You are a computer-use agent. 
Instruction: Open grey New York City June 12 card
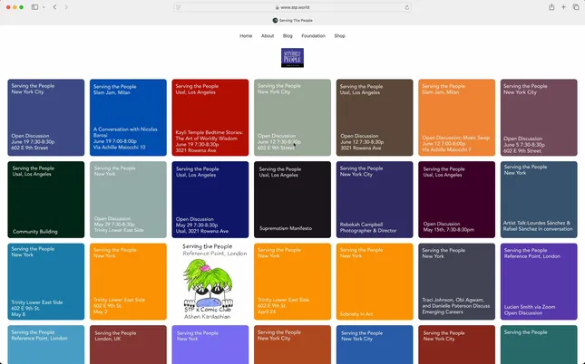[292, 118]
